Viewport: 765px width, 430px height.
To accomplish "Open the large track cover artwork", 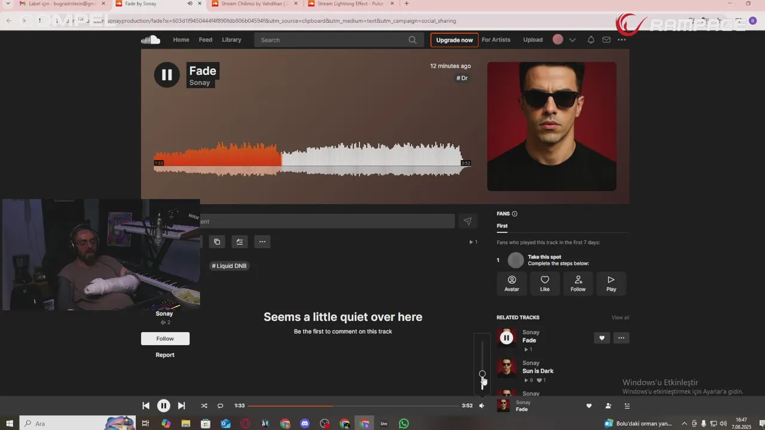I will click(x=552, y=127).
